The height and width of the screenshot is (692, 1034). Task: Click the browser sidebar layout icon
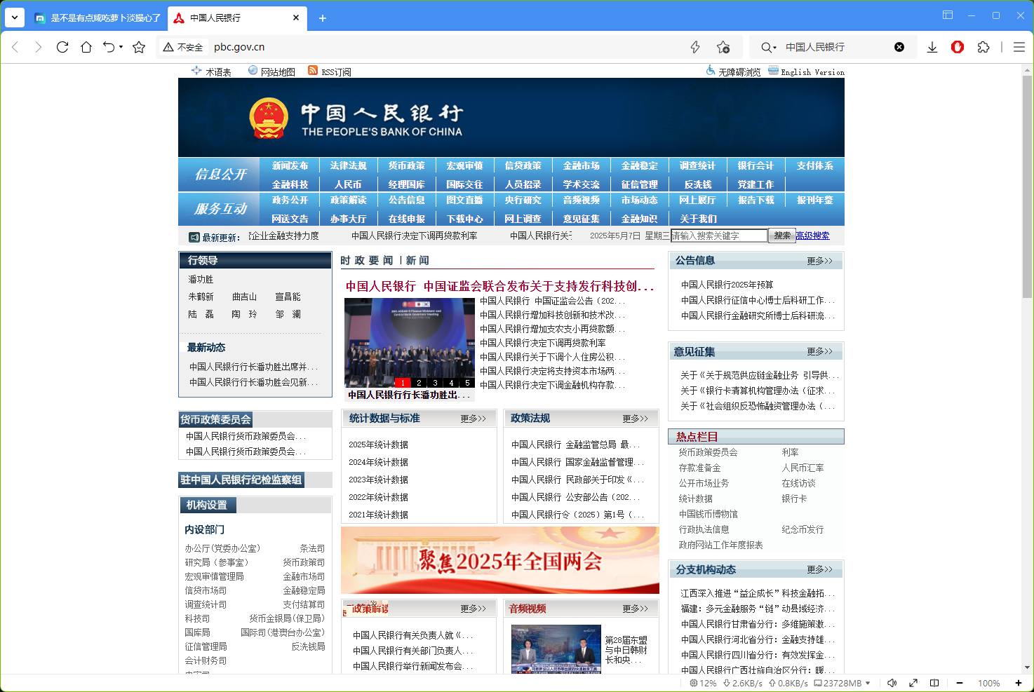pyautogui.click(x=948, y=15)
